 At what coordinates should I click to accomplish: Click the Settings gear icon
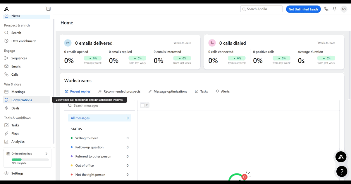[6, 173]
